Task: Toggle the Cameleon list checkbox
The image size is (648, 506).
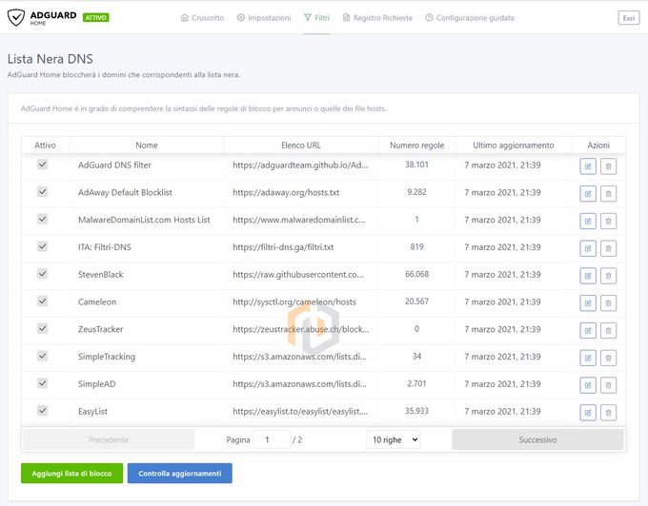Action: click(x=42, y=302)
